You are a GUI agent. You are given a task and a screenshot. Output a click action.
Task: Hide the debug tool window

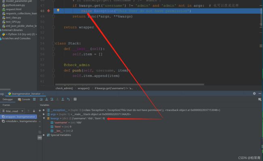pos(260,93)
